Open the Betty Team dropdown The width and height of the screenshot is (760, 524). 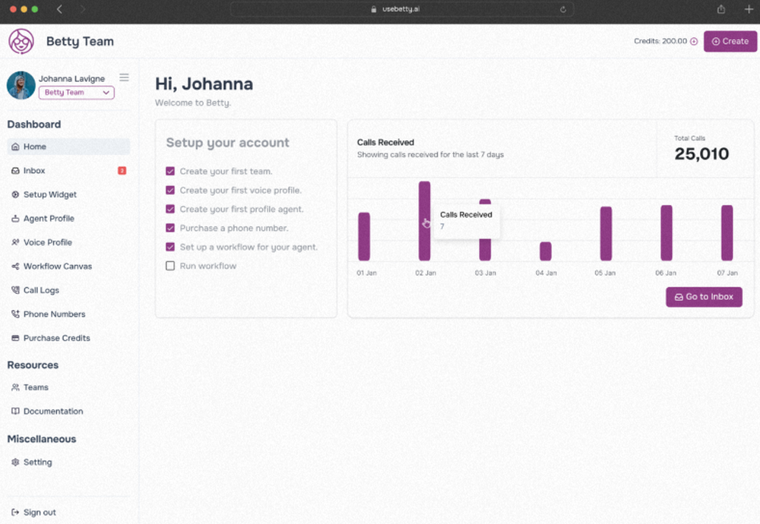point(77,93)
